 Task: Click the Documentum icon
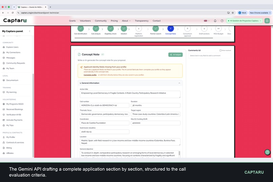4,80
